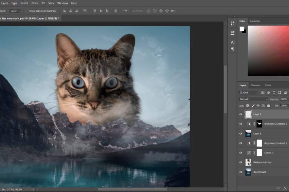Select 3D pan mode icon

click(x=161, y=11)
